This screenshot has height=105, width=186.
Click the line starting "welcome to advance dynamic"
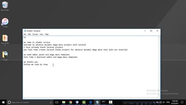tap(55, 45)
